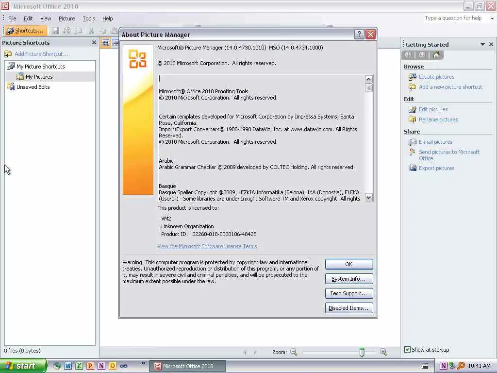The height and width of the screenshot is (373, 497).
Task: Close the Getting Started pane
Action: (491, 44)
